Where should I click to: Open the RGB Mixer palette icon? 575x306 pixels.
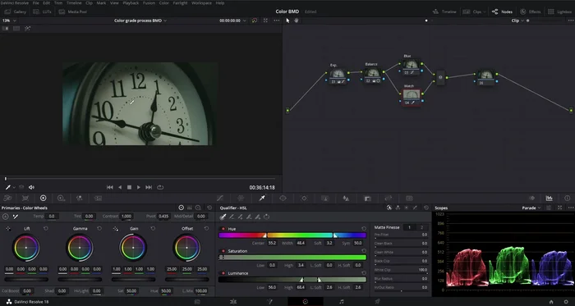pos(79,198)
